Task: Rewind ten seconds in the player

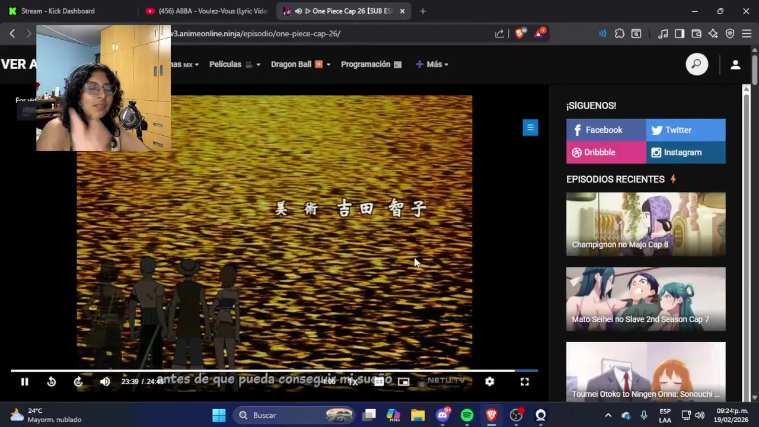Action: point(52,382)
